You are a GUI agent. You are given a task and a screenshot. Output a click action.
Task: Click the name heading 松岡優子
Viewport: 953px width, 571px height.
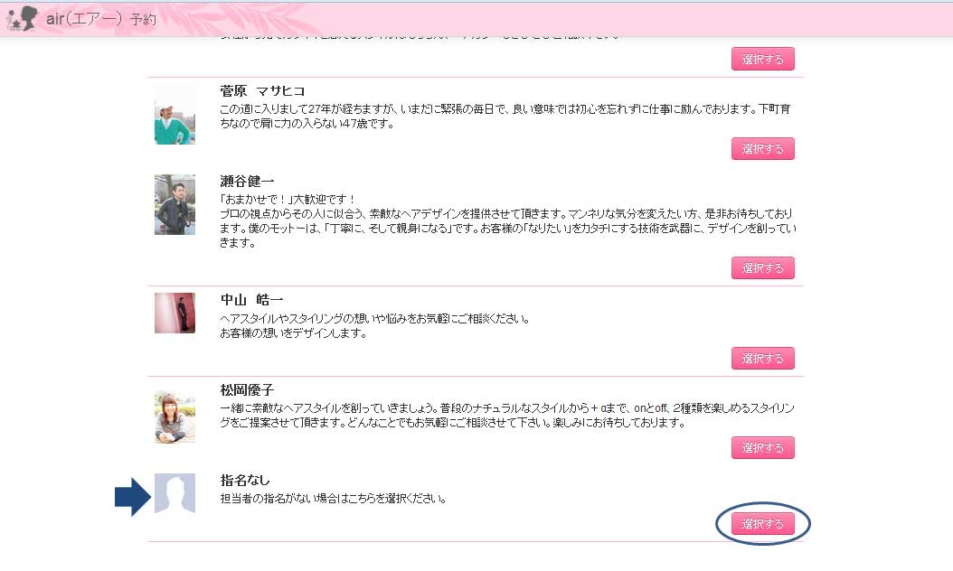247,390
